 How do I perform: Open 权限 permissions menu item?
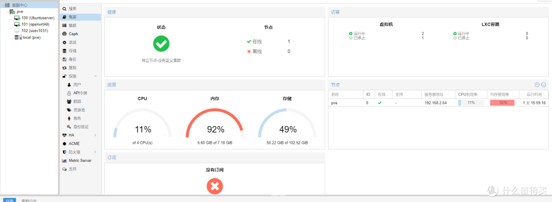pos(73,76)
